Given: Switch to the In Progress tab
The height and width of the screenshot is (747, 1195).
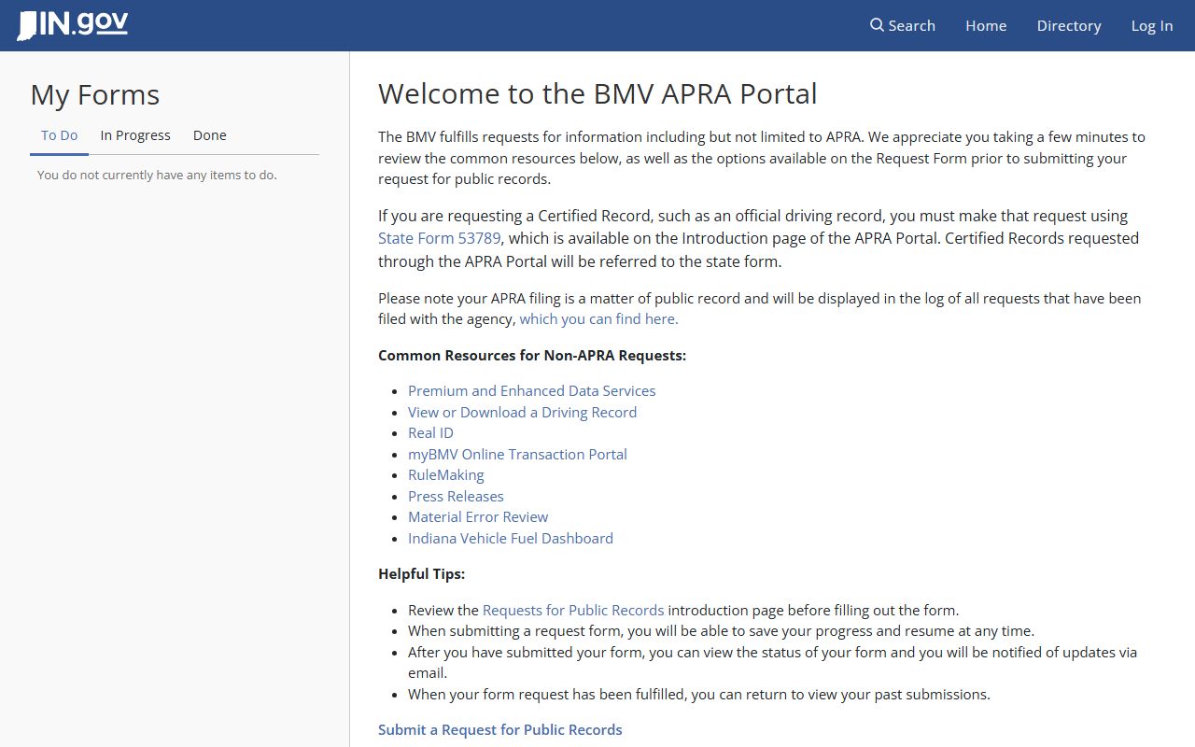Looking at the screenshot, I should point(135,135).
